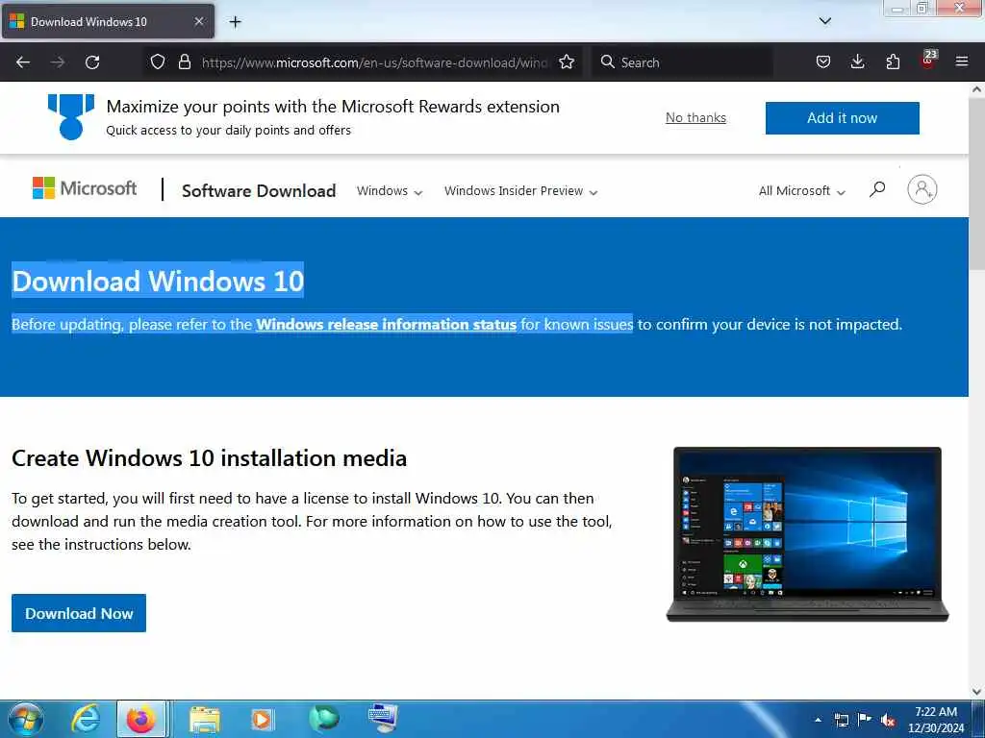
Task: Open the Firefox hamburger menu
Action: (962, 61)
